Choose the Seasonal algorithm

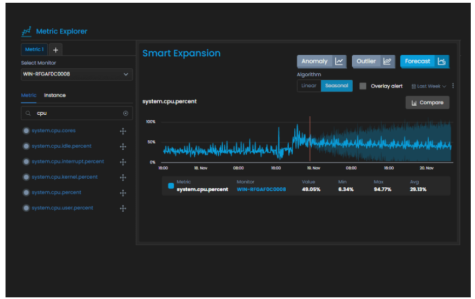336,86
